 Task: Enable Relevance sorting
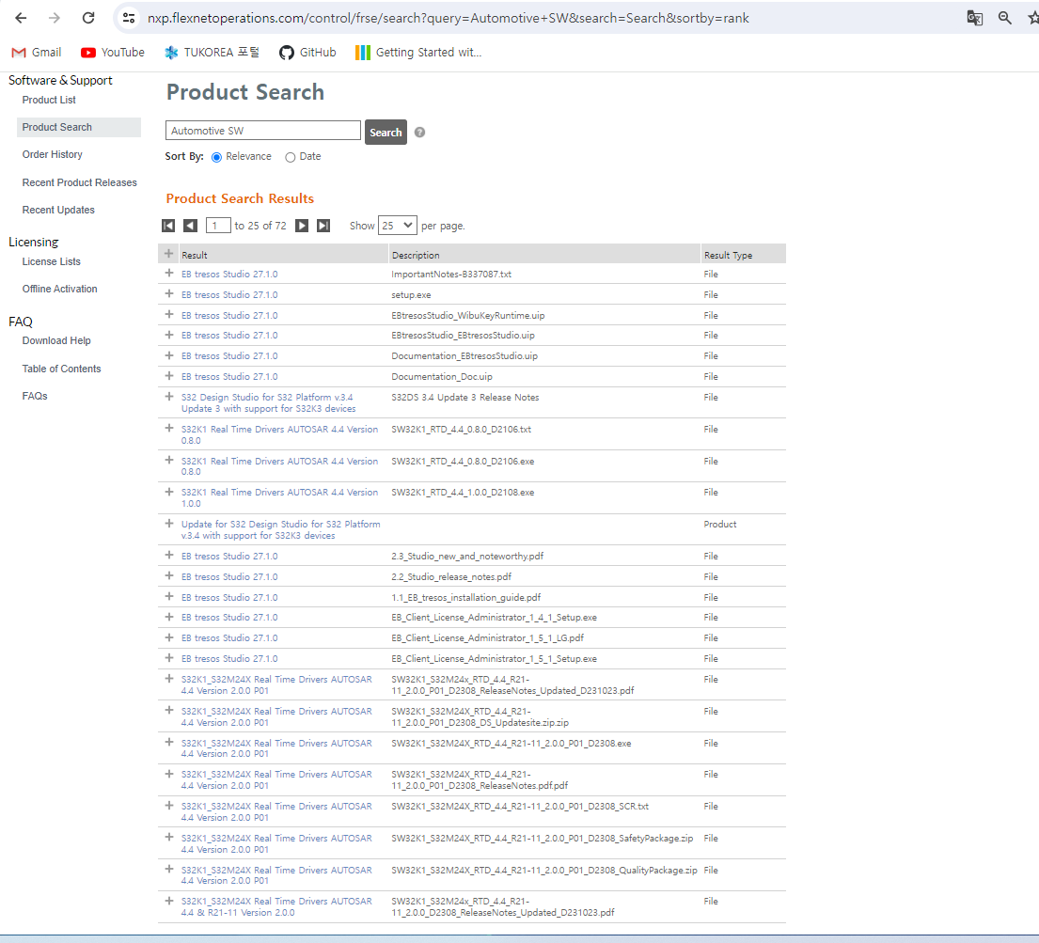pyautogui.click(x=216, y=156)
